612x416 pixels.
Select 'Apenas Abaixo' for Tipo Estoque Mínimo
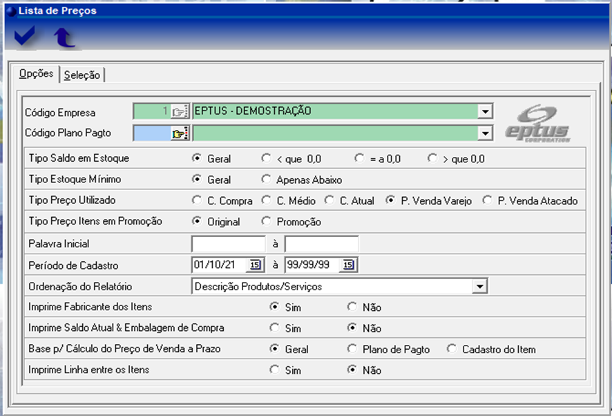[267, 180]
